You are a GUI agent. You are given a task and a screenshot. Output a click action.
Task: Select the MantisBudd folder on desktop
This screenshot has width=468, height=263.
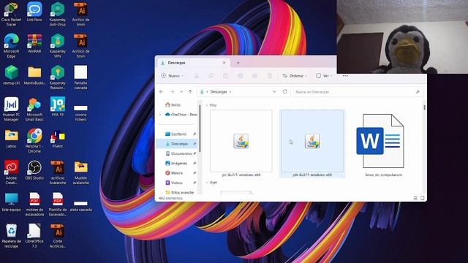click(34, 75)
